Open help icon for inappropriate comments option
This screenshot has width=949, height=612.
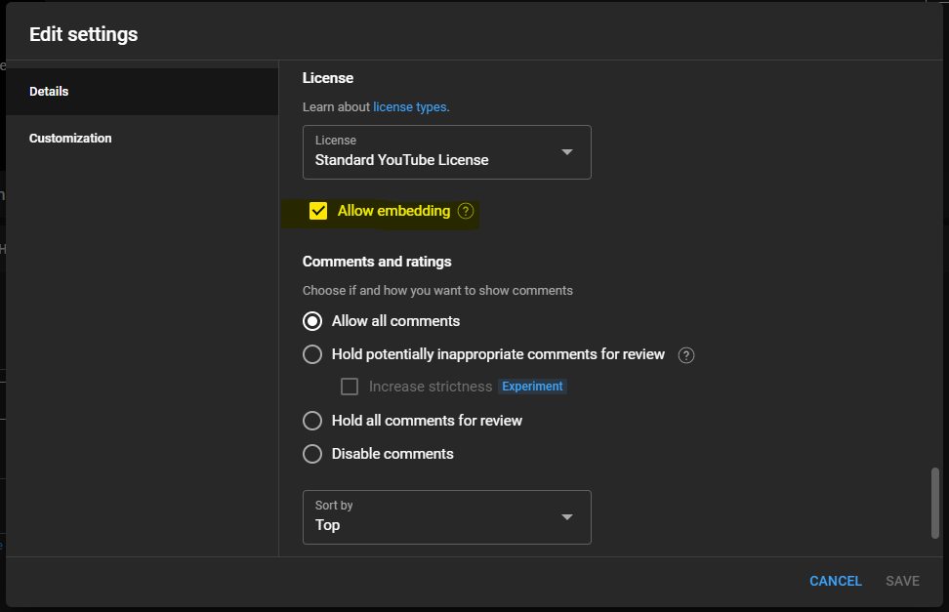[x=686, y=355]
